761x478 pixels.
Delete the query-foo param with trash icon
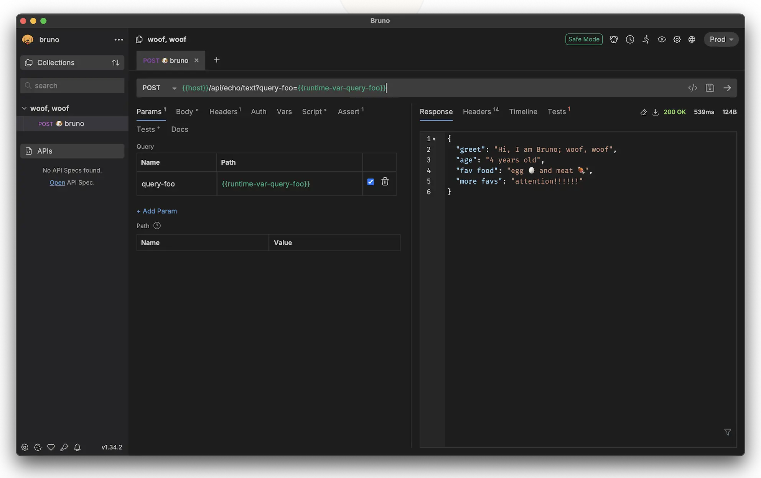point(385,182)
